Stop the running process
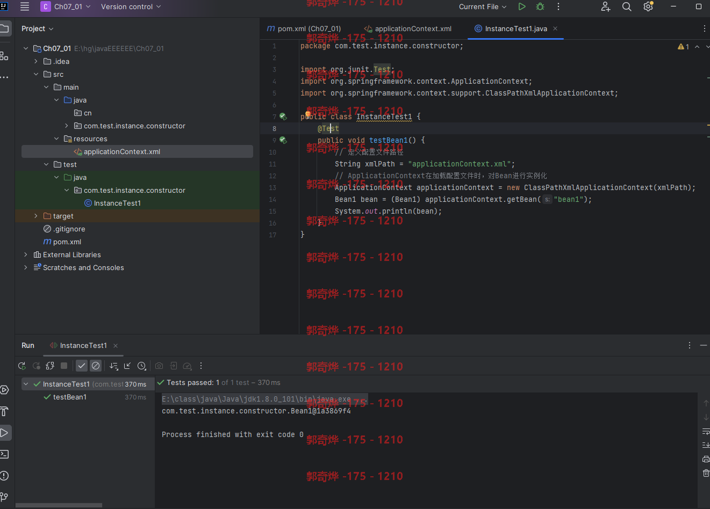710x509 pixels. point(64,366)
